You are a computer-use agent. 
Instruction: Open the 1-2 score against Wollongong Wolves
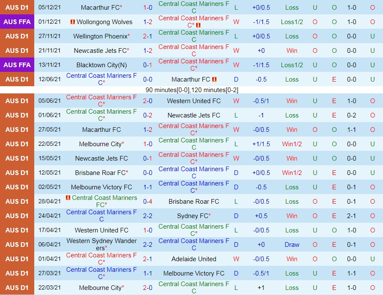(x=148, y=22)
